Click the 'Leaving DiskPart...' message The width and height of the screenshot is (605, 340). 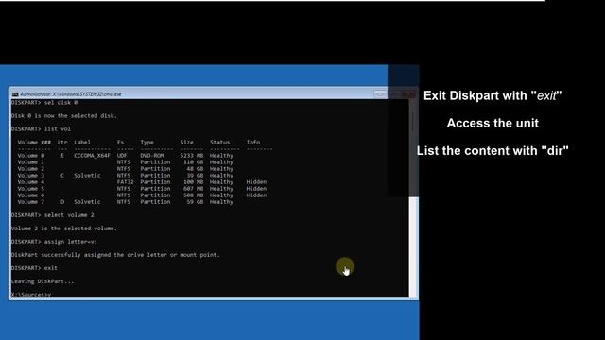pos(42,281)
